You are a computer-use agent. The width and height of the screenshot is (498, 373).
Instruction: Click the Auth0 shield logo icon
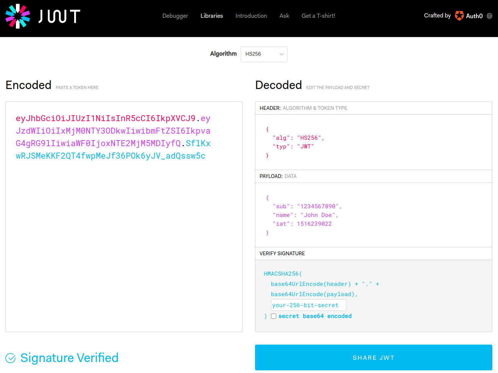click(459, 16)
